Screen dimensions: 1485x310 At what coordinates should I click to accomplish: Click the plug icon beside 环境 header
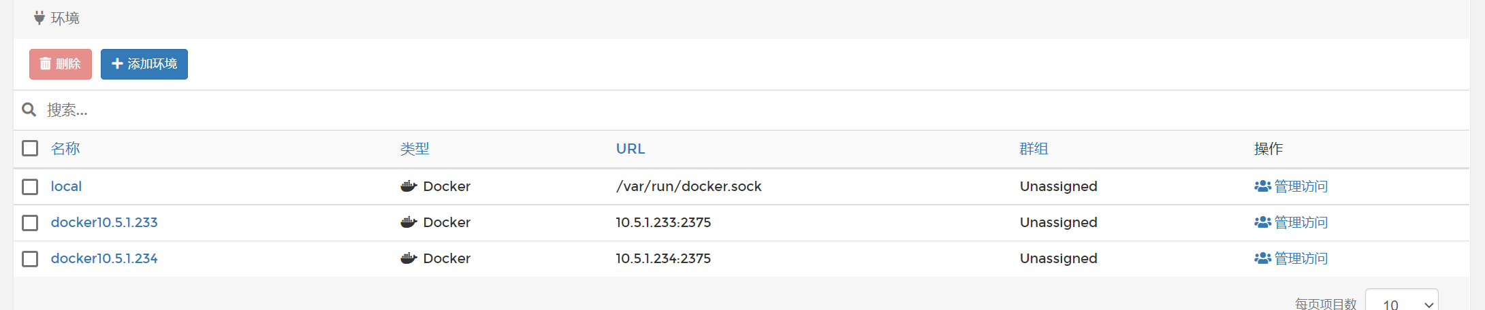[39, 18]
